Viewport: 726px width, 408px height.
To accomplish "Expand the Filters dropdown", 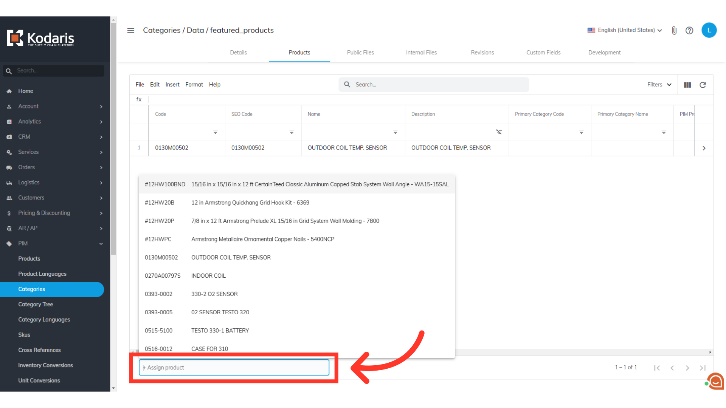I will tap(659, 85).
